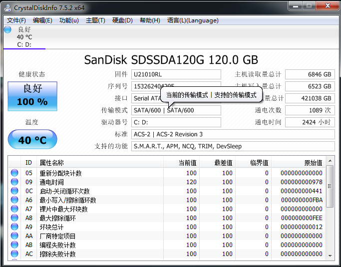Click the supported features field with S.M.A.R.T.
This screenshot has width=341, height=267.
(x=233, y=146)
